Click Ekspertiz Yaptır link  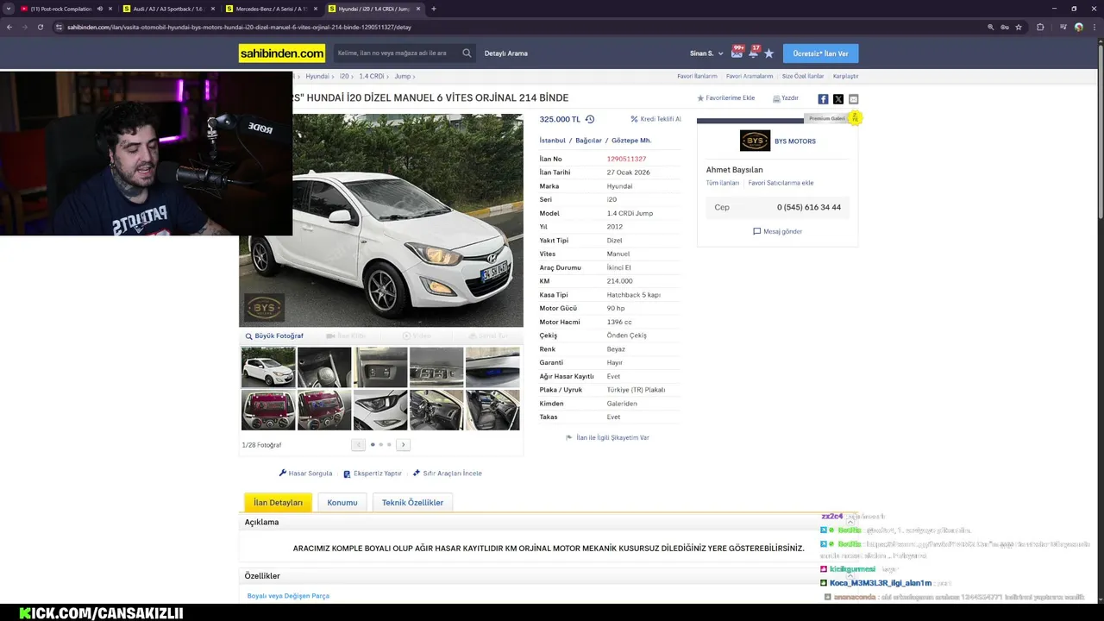tap(373, 474)
